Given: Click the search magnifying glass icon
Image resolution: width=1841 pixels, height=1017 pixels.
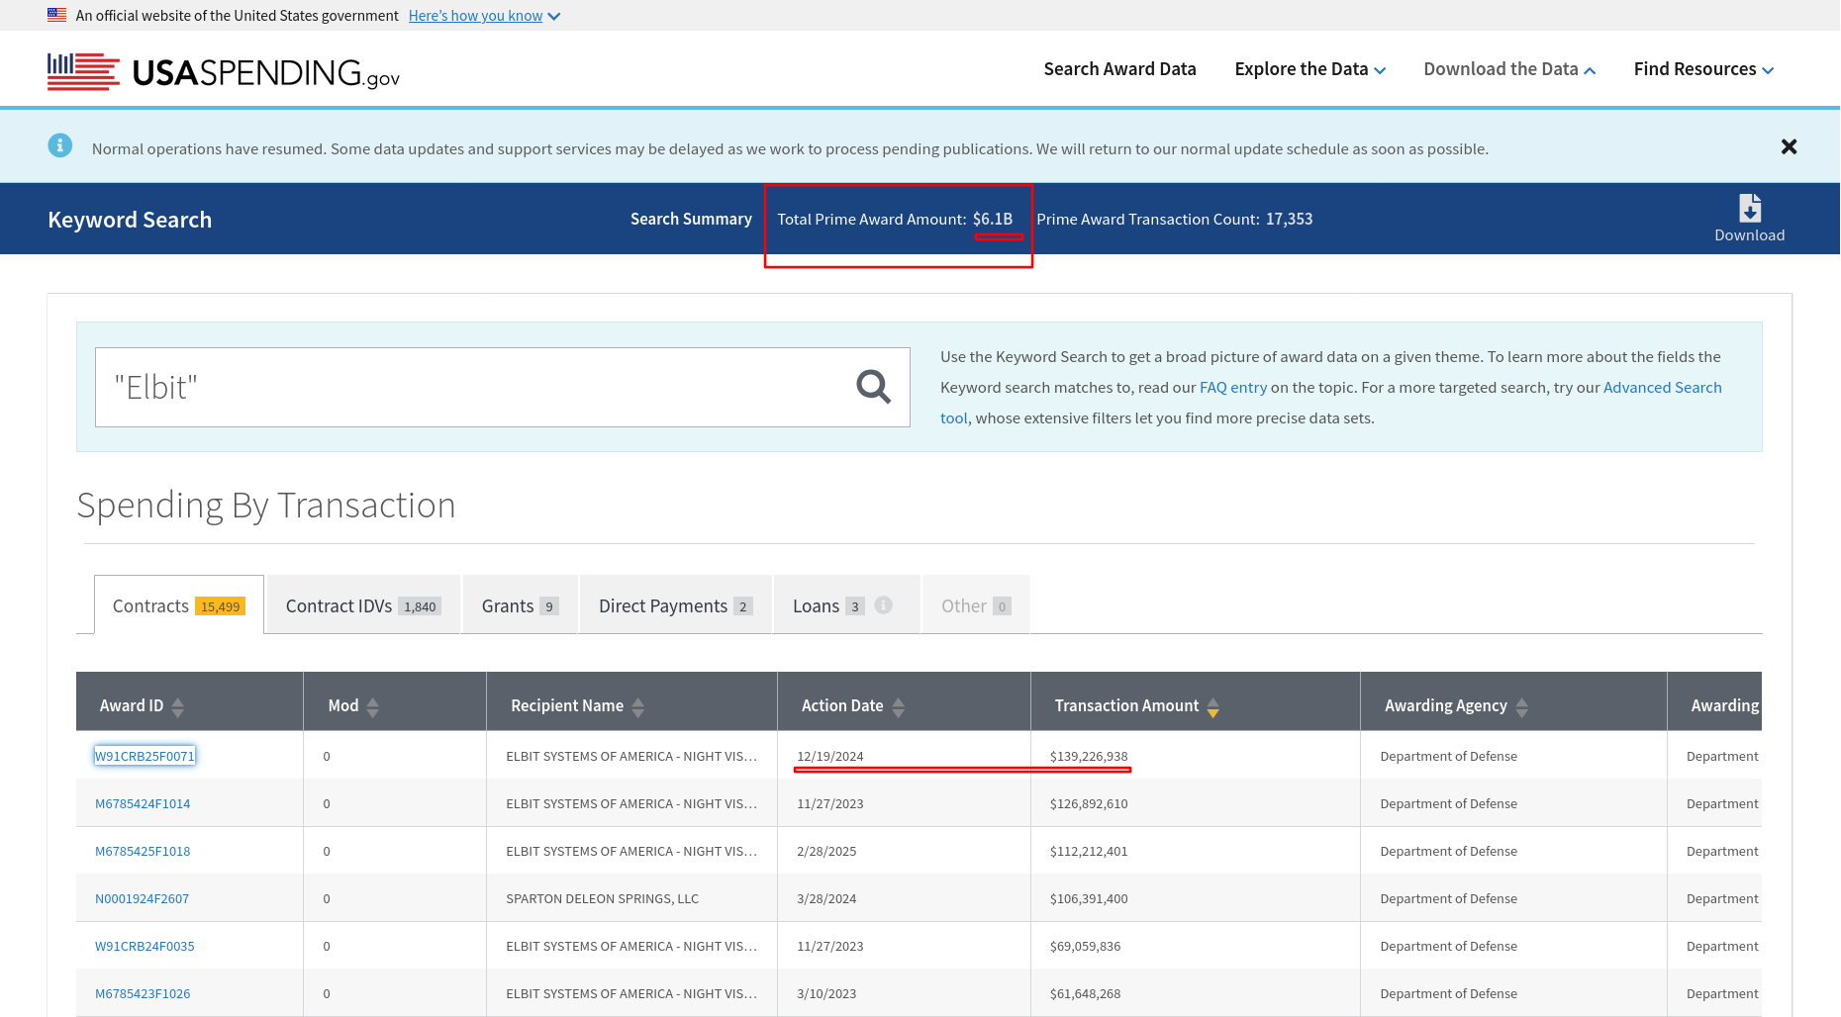Looking at the screenshot, I should click(873, 387).
